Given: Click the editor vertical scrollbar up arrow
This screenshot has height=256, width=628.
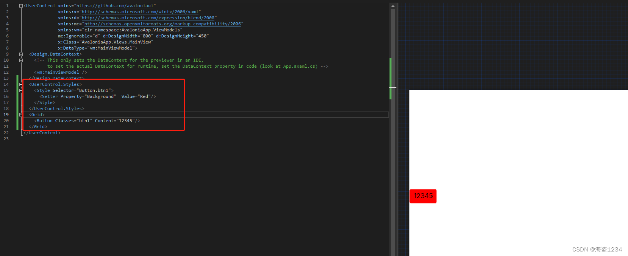Looking at the screenshot, I should point(393,6).
